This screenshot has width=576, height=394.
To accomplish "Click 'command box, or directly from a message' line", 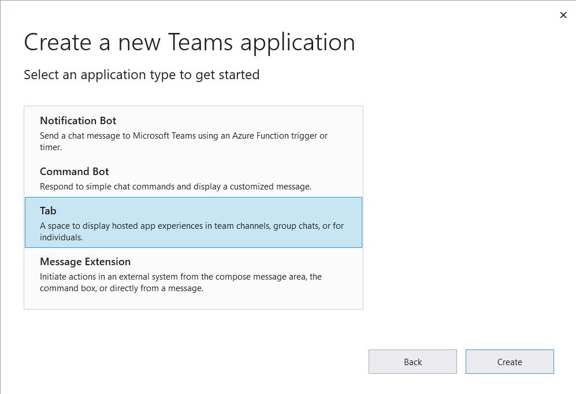I will pos(121,288).
